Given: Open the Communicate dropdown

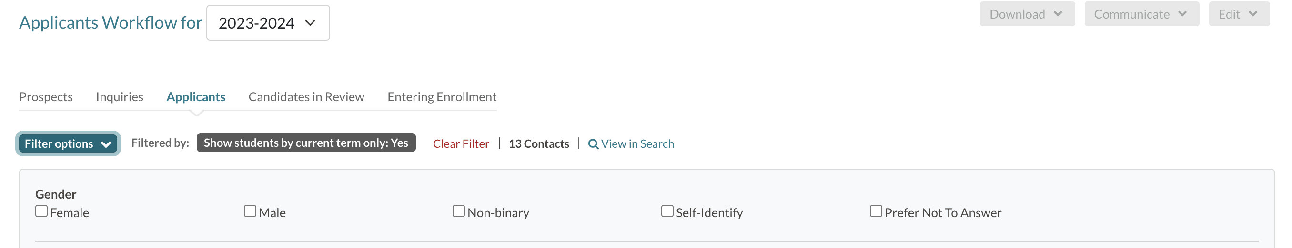Looking at the screenshot, I should 1141,14.
